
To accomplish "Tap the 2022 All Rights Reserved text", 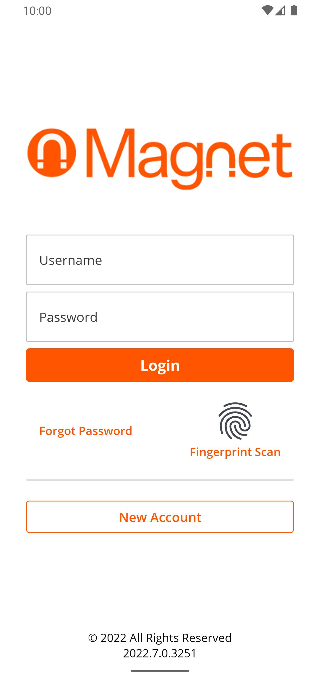I will [x=160, y=638].
